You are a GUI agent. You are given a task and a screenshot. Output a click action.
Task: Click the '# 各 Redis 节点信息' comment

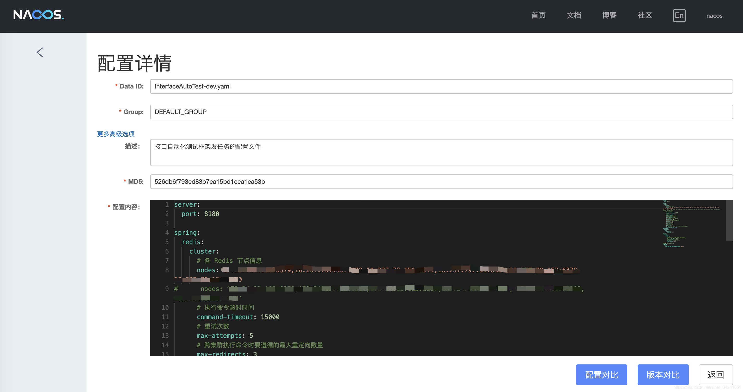tap(229, 261)
